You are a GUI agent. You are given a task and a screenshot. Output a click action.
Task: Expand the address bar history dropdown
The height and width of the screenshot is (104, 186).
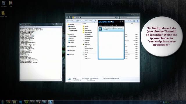point(116,17)
